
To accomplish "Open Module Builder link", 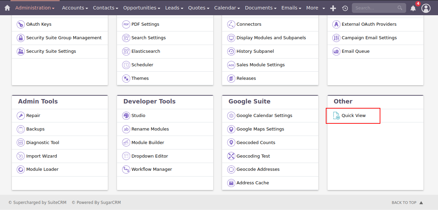I will click(x=148, y=143).
